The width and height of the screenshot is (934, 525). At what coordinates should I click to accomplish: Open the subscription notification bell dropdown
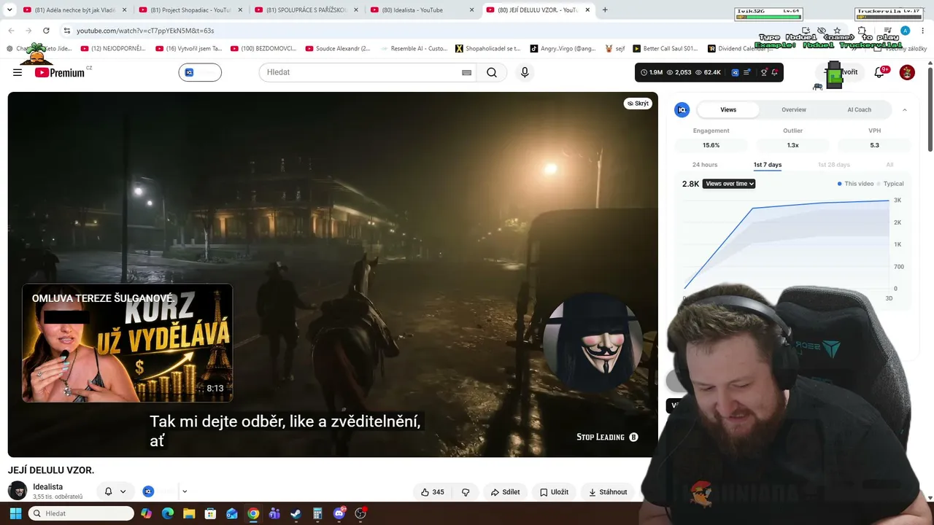click(x=115, y=491)
